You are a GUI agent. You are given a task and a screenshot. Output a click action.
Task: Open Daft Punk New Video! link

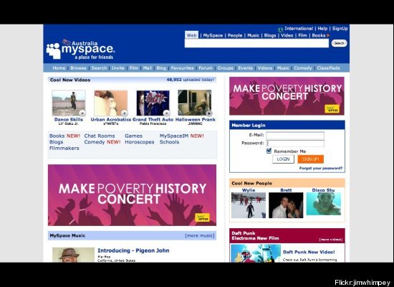tap(309, 252)
